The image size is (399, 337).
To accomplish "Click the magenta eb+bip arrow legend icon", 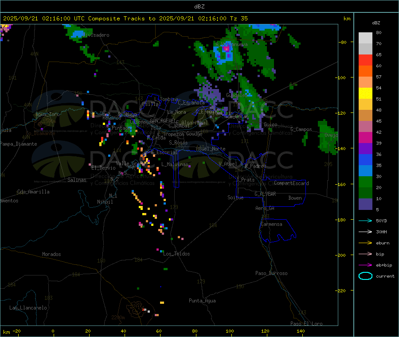I will pyautogui.click(x=365, y=265).
